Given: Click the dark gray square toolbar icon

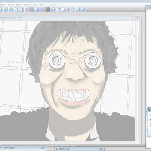Looking at the screenshot, I should [48, 9].
